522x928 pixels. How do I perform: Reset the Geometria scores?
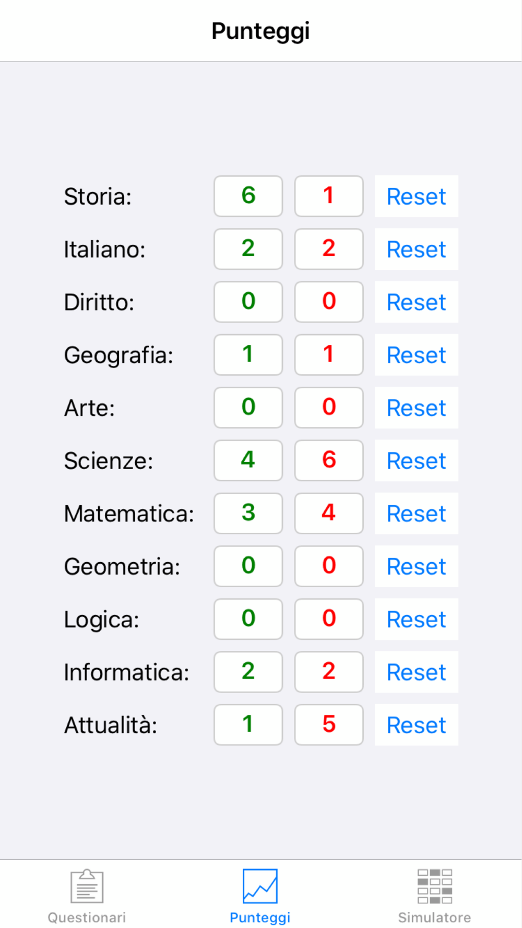coord(417,566)
